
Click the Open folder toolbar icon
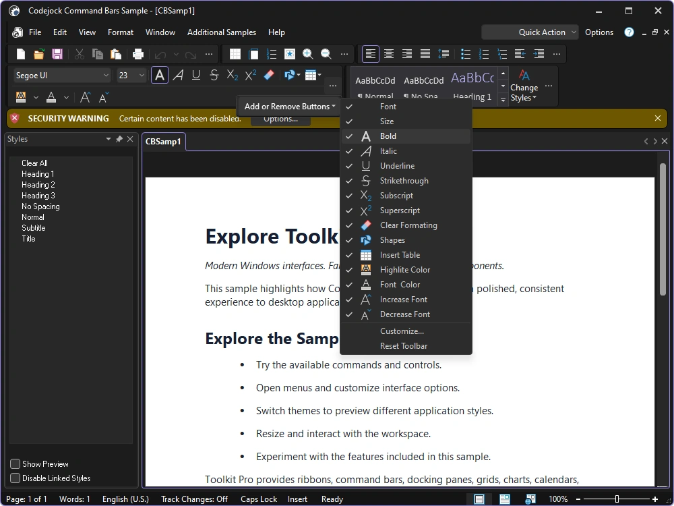click(x=38, y=54)
